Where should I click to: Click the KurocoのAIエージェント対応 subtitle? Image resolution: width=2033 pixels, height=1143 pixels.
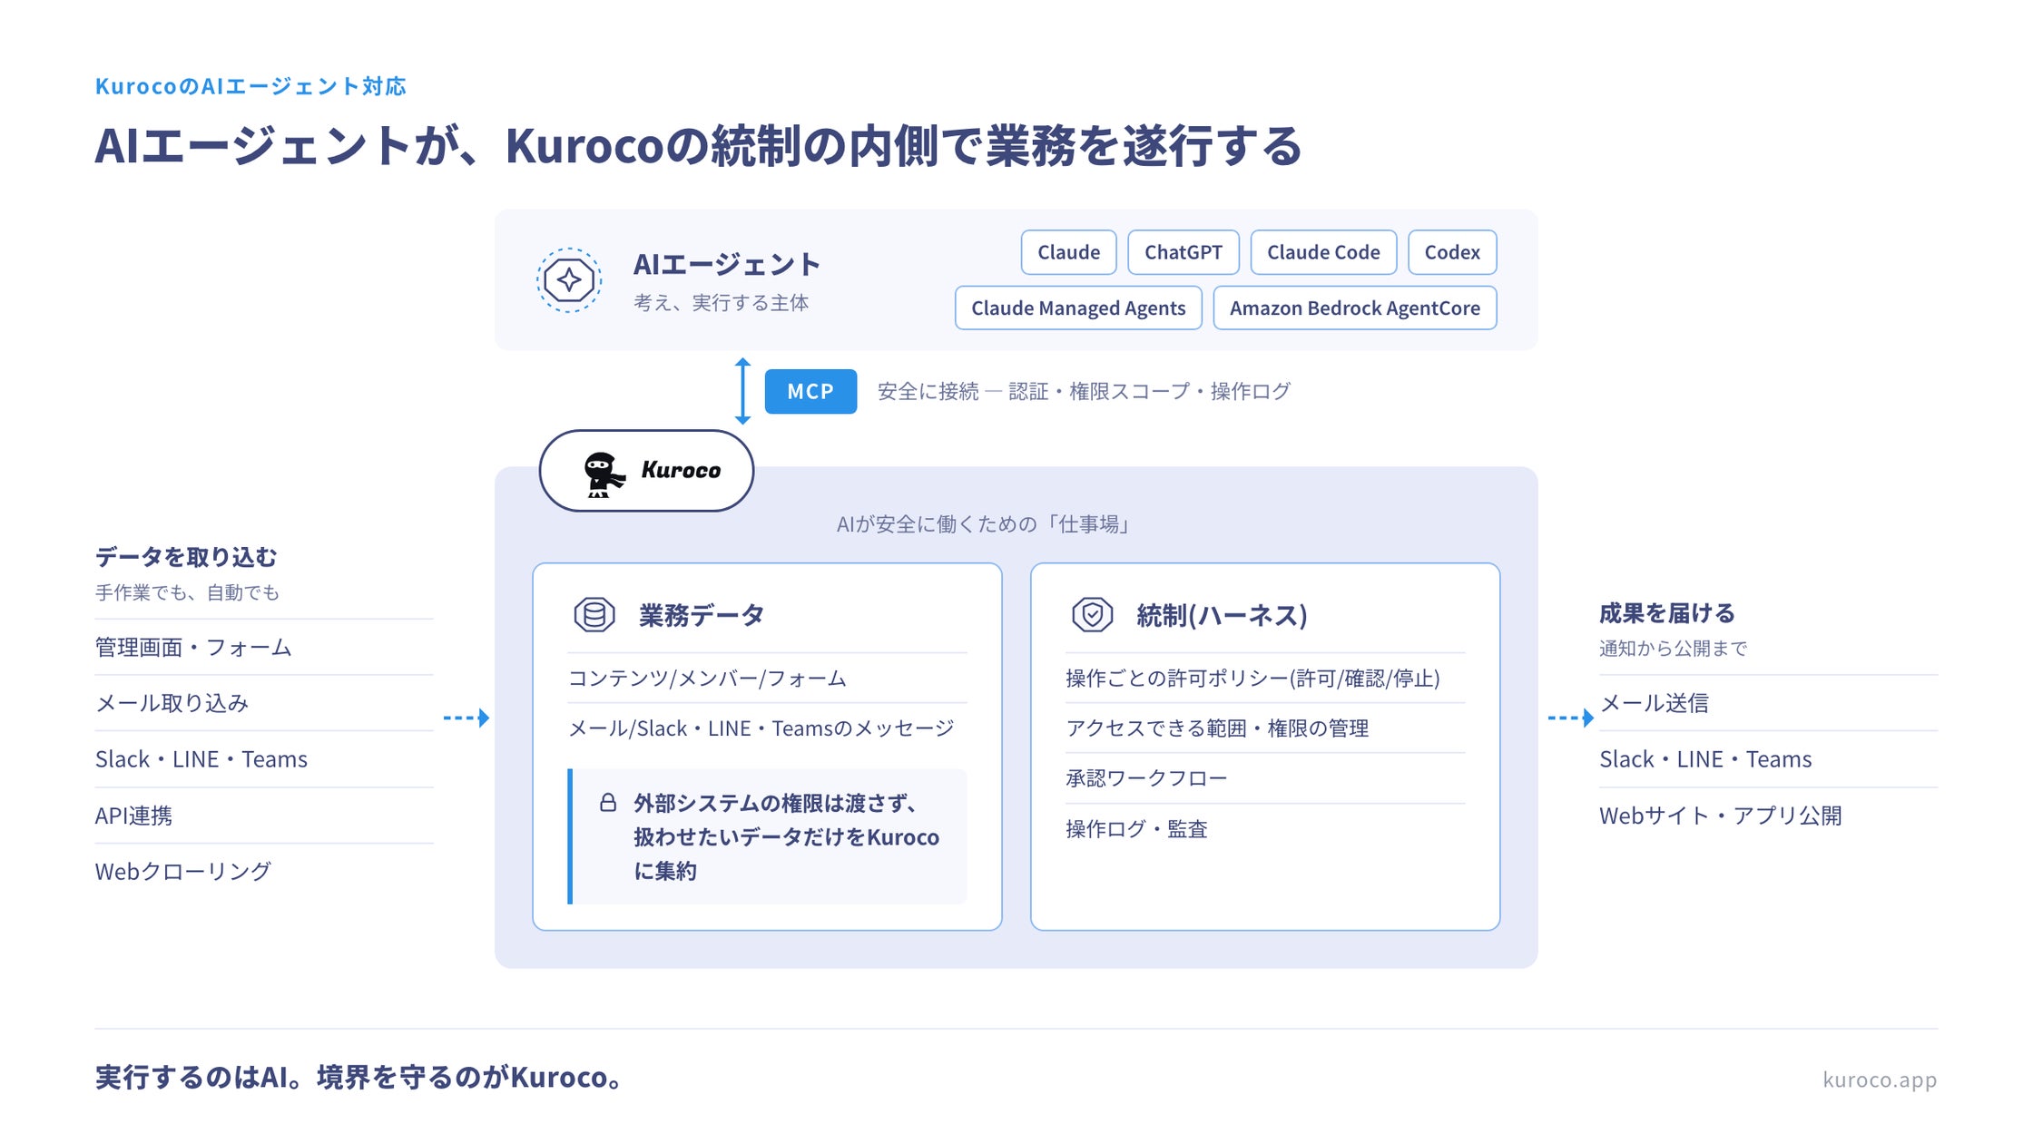(250, 86)
